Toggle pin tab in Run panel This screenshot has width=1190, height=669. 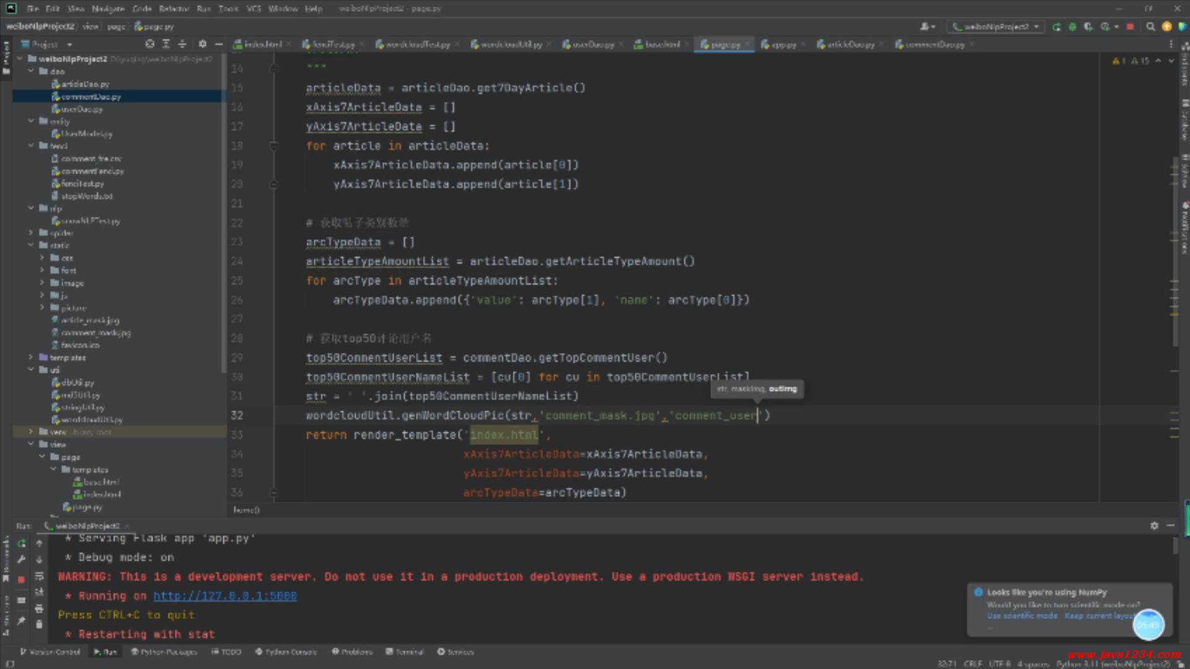21,620
